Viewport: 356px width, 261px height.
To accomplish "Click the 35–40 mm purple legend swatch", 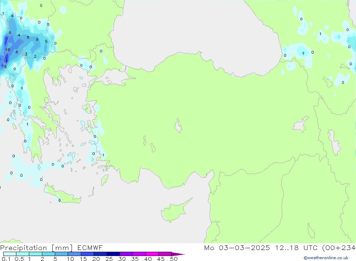I will [x=139, y=254].
